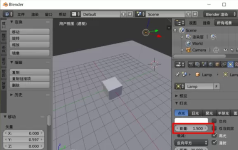238x150 pixels.
Task: Click the Blender logo in title bar
Action: (x=5, y=5)
